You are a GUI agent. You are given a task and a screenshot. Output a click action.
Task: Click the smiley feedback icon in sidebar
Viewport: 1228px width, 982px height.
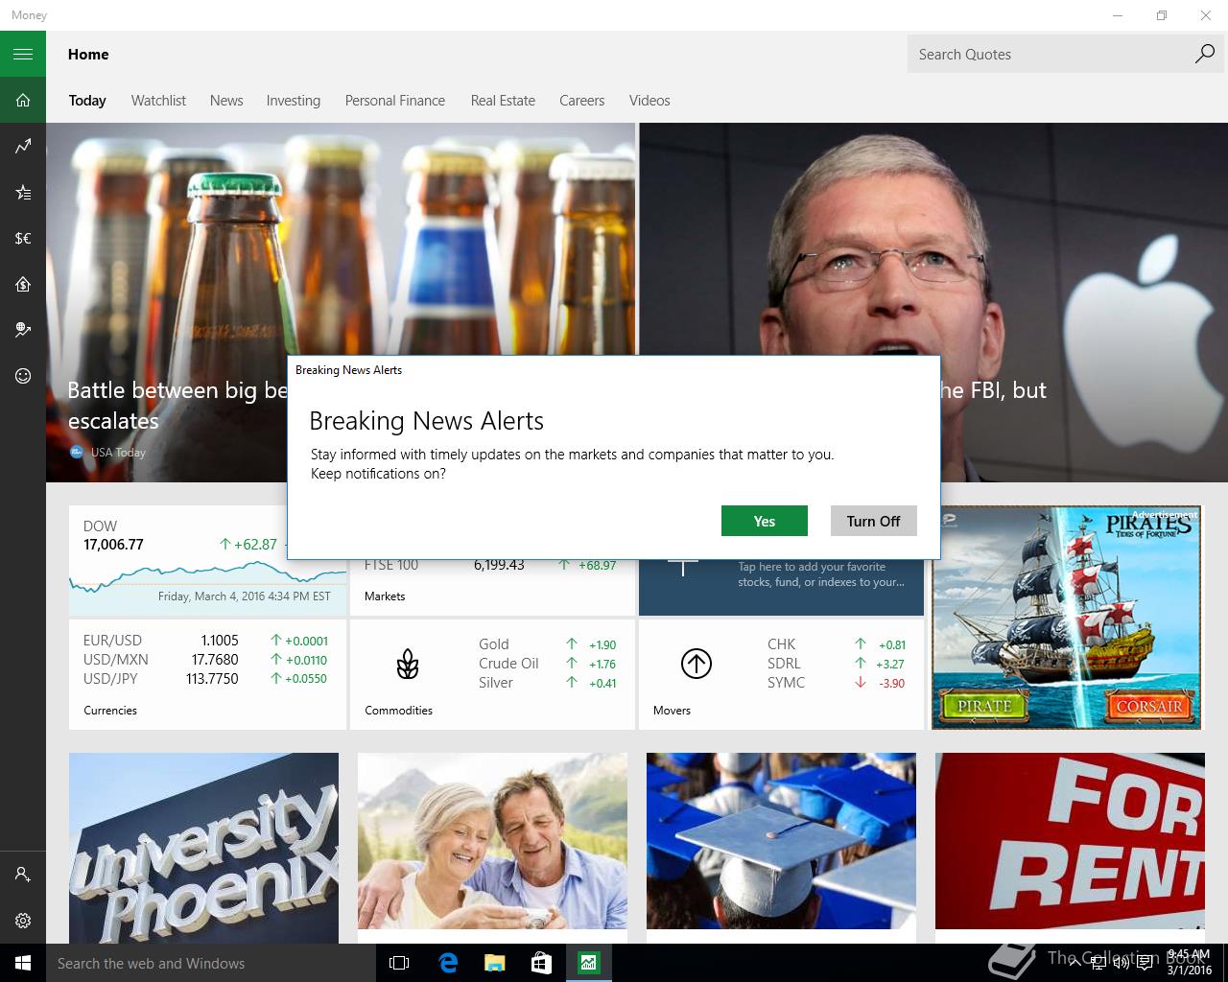pos(23,376)
